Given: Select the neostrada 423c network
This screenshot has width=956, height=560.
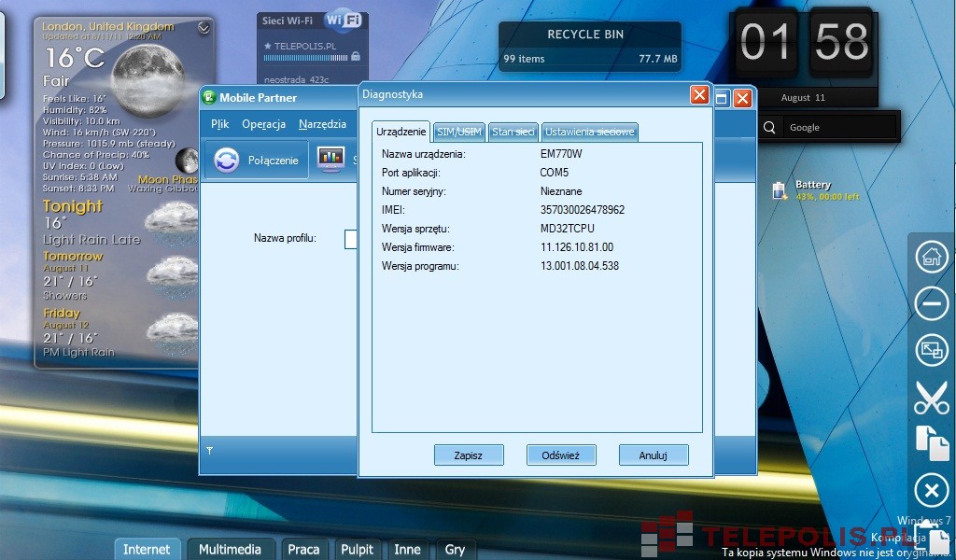Looking at the screenshot, I should (x=296, y=79).
